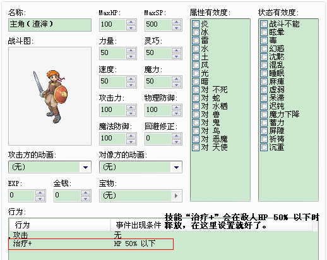Open the 对像方的动画 dropdown
Screen dimensions: 327x260
coord(176,167)
